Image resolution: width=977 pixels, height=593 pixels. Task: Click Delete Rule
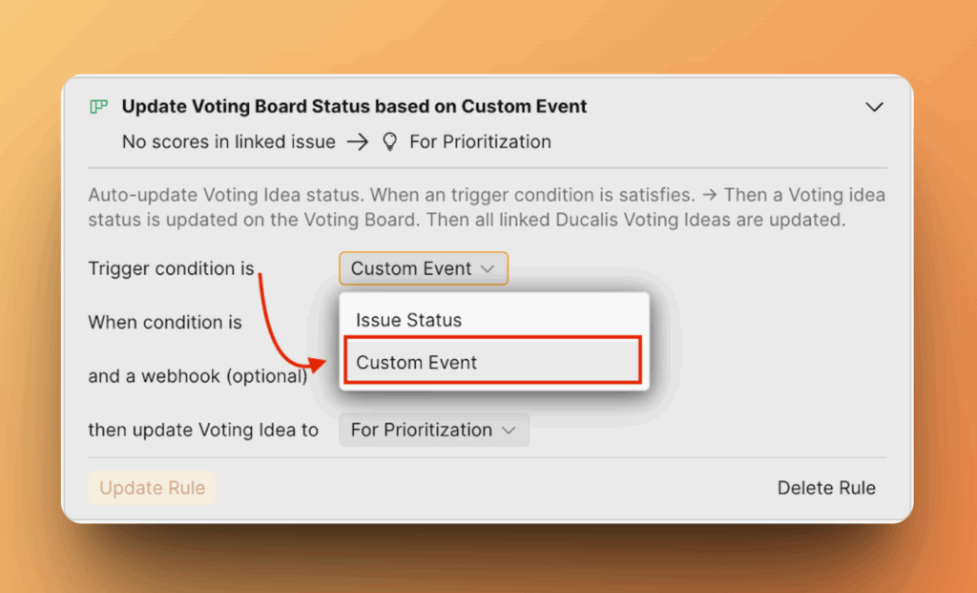click(x=826, y=487)
